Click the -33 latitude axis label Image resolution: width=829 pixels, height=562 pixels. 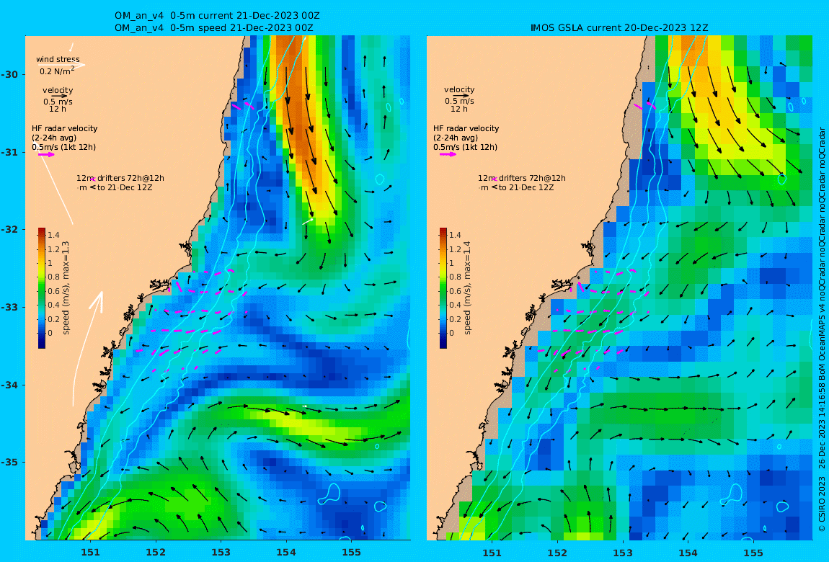(9, 308)
